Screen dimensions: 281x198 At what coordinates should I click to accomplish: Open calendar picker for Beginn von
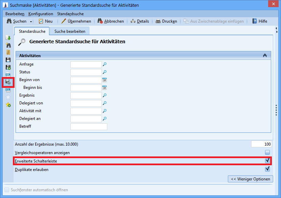click(105, 80)
